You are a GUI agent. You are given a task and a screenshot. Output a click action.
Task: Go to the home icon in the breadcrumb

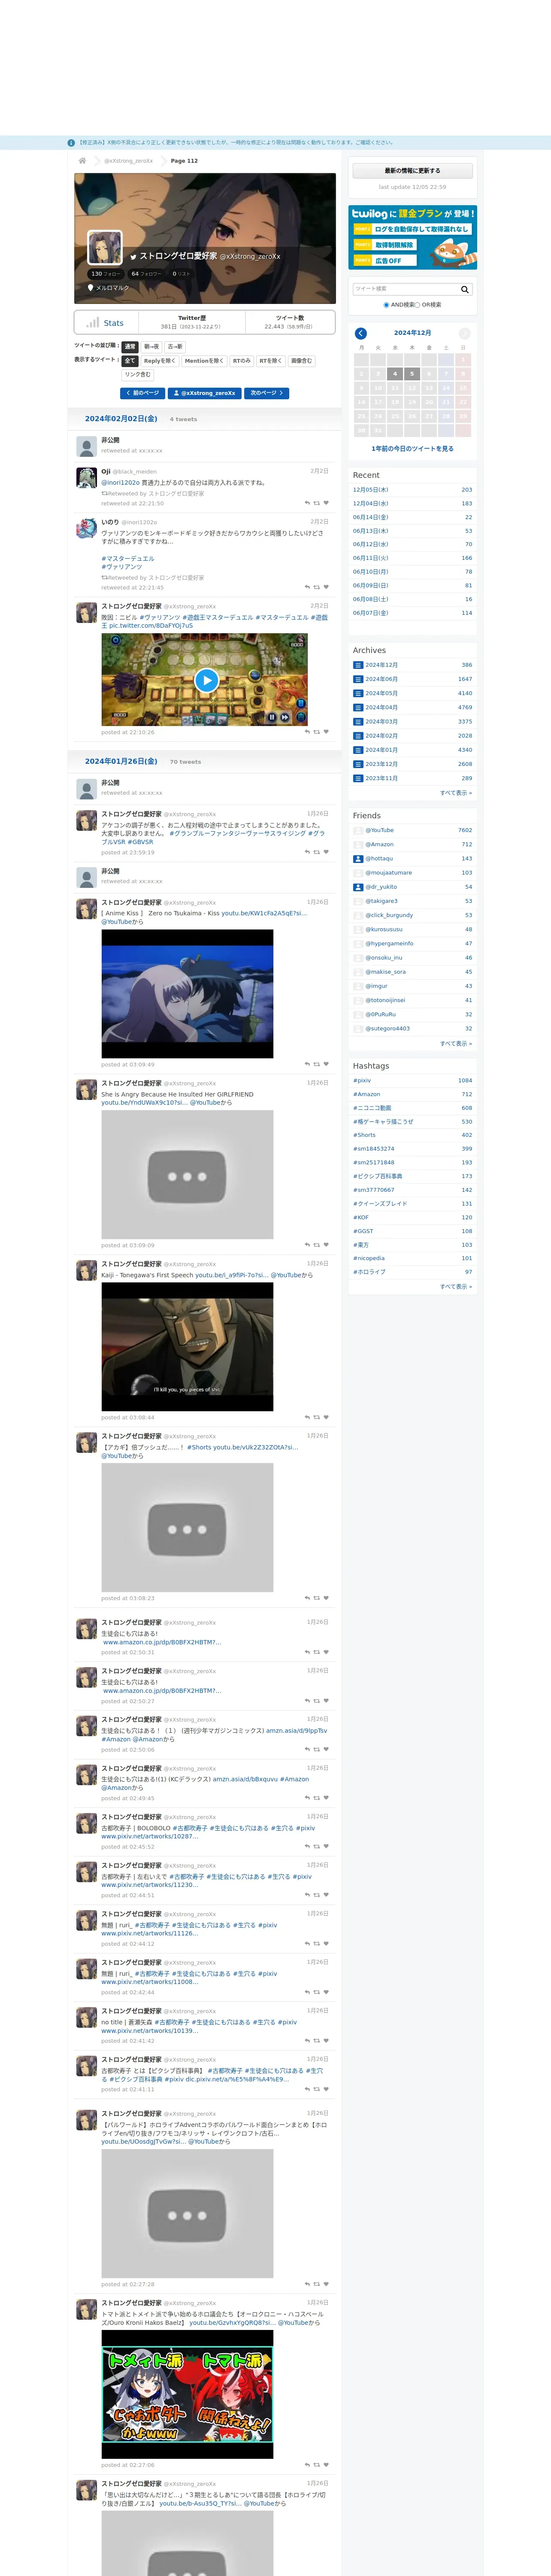(x=82, y=160)
